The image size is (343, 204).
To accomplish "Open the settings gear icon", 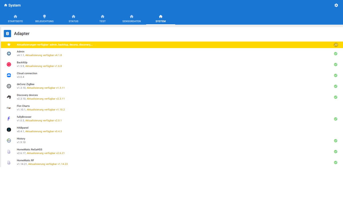I will tap(336, 5).
